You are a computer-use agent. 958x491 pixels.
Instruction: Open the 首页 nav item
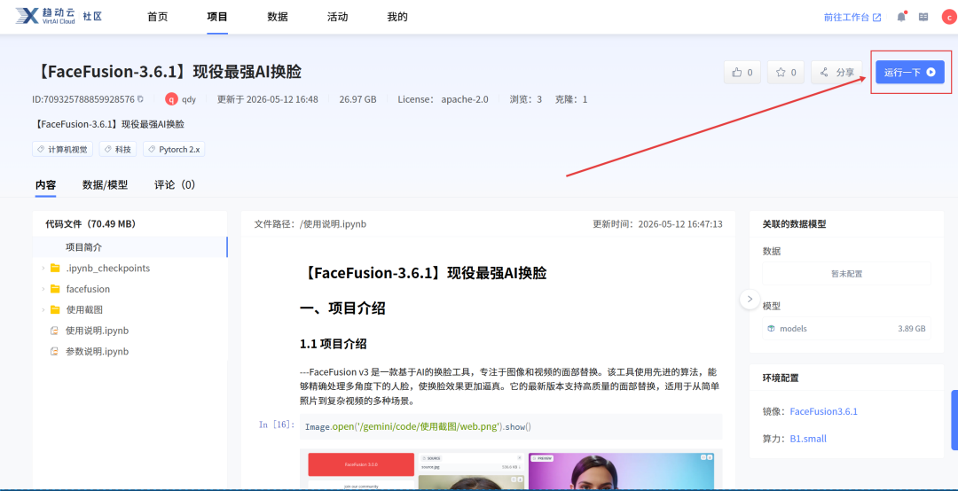click(x=158, y=17)
